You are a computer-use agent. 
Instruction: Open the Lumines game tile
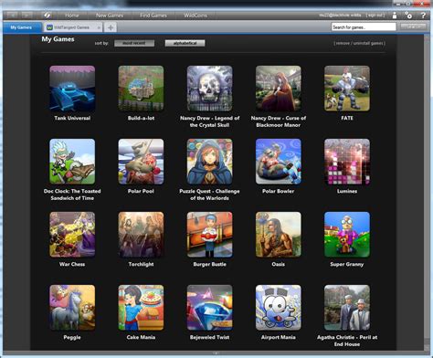[x=347, y=162]
